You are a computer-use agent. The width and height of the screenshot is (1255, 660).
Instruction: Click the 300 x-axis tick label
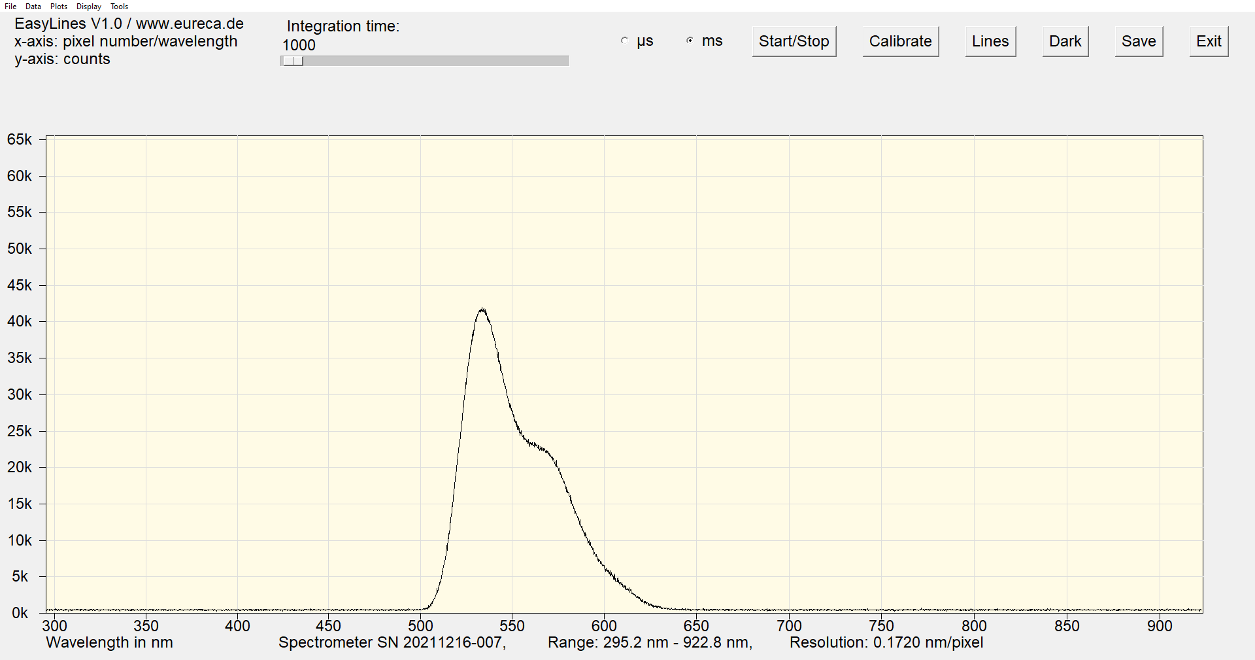pyautogui.click(x=54, y=626)
